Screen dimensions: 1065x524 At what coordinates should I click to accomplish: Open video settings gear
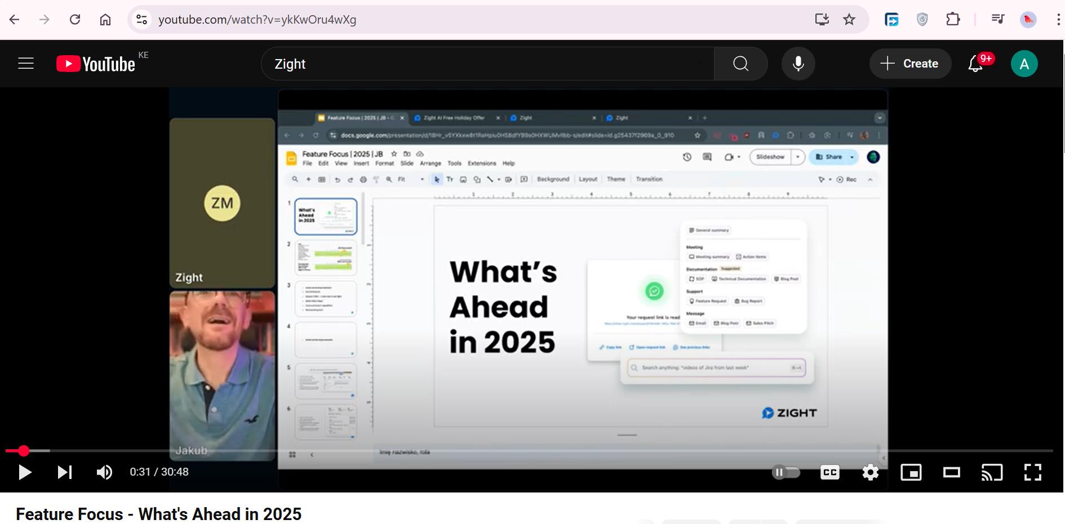point(870,472)
